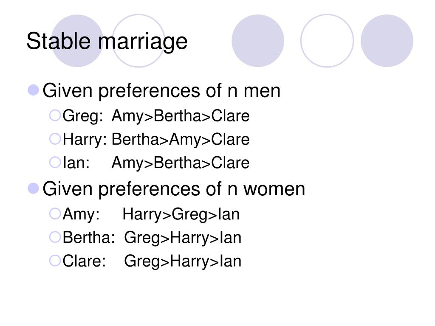Select Harry's line 'Bertha>Amy>Clare'
This screenshot has height=326, width=435.
tap(181, 139)
